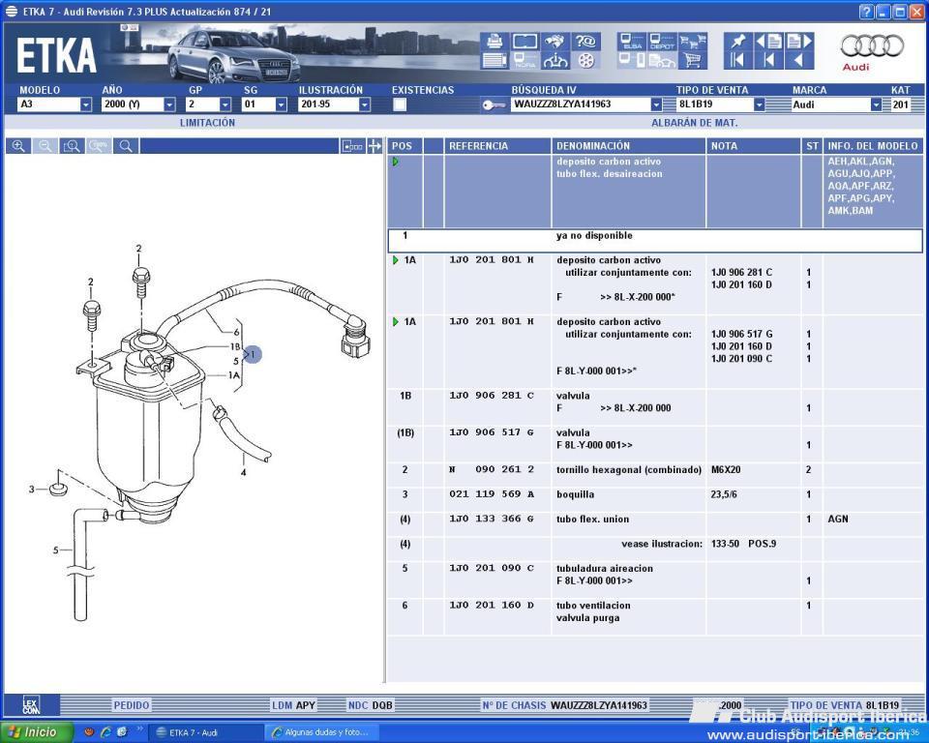
Task: Click the computer-to-device transfer icon
Action: click(x=632, y=60)
